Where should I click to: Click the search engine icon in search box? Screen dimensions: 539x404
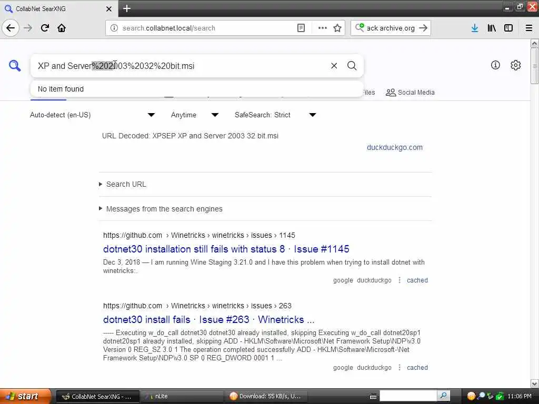click(360, 27)
